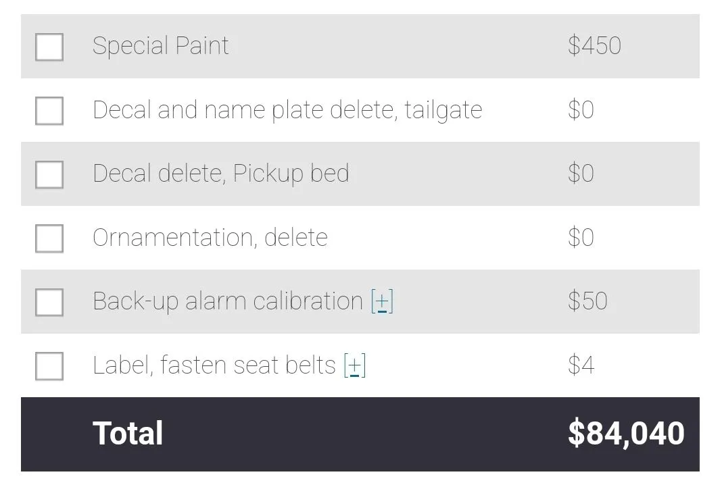This screenshot has height=485, width=724.
Task: Click the Label, fasten seat belts text
Action: tap(214, 365)
